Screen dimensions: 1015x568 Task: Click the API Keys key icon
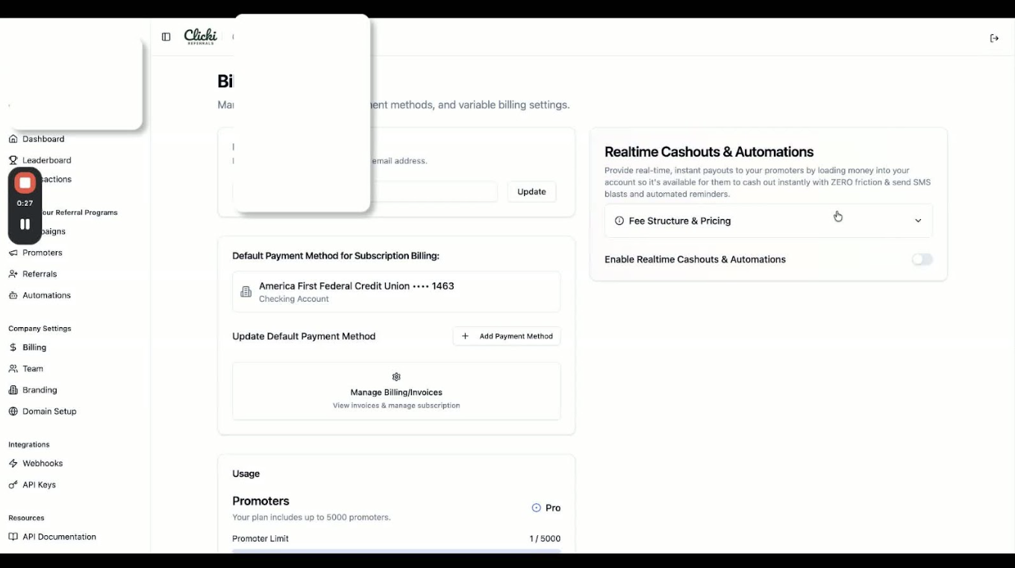(x=13, y=485)
